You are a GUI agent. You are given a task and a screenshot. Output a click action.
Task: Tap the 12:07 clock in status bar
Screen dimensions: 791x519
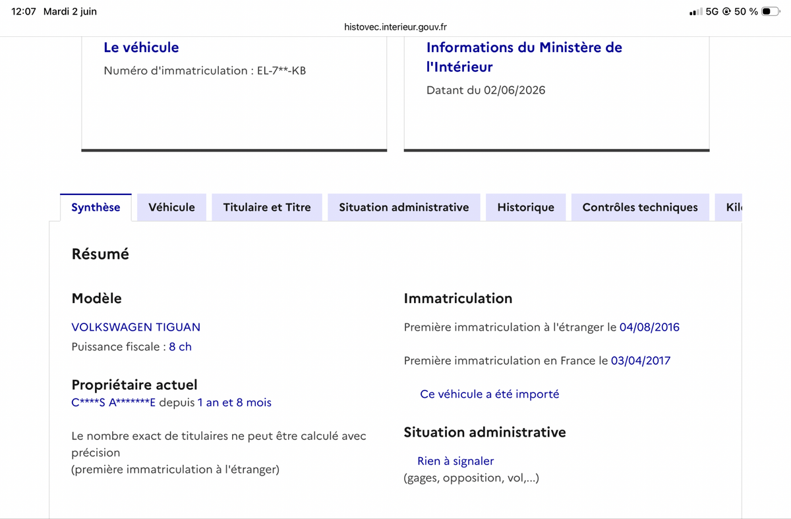click(x=24, y=12)
